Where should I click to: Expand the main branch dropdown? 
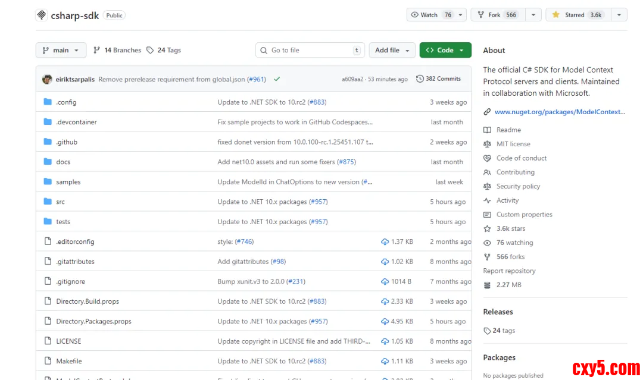[x=61, y=51]
